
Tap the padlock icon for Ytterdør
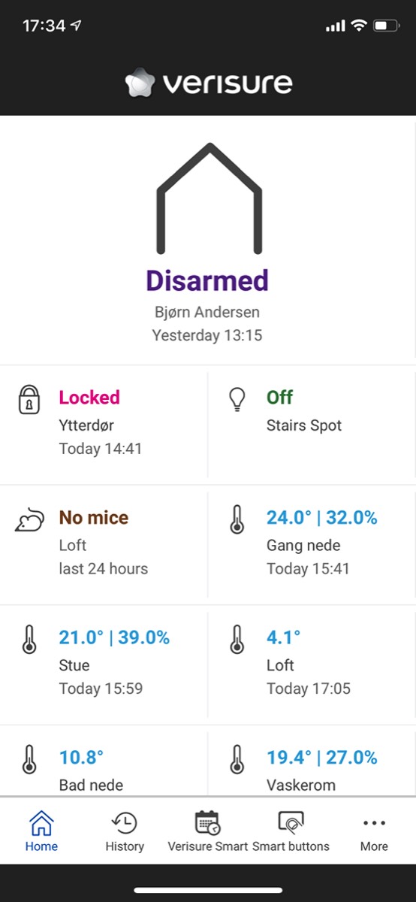29,399
